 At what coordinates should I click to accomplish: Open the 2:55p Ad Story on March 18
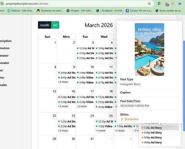[x=104, y=102]
